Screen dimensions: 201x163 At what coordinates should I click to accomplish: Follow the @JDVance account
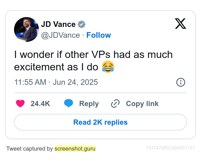99,35
